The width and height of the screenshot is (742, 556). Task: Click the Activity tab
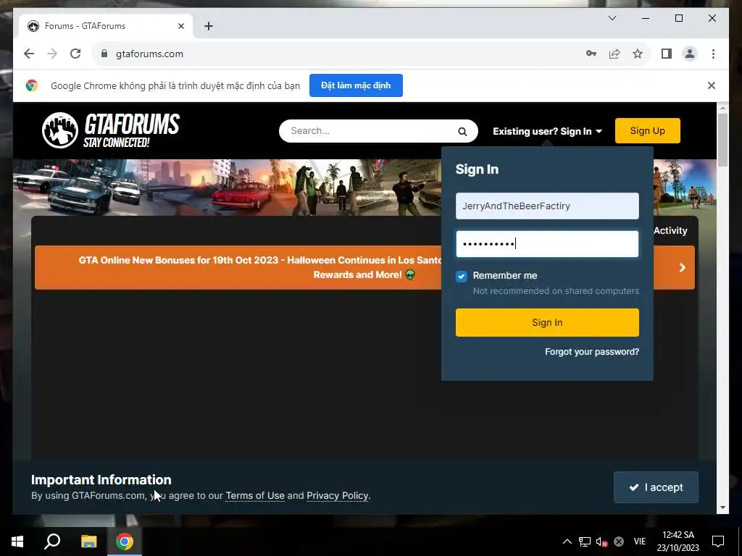click(670, 231)
